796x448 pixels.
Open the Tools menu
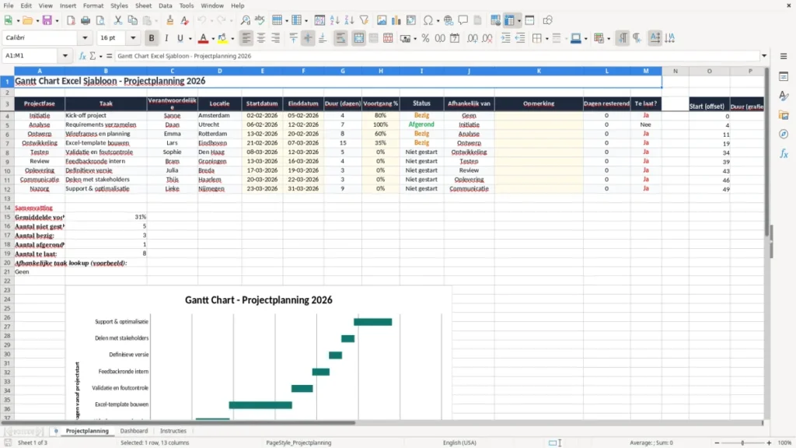tap(187, 5)
